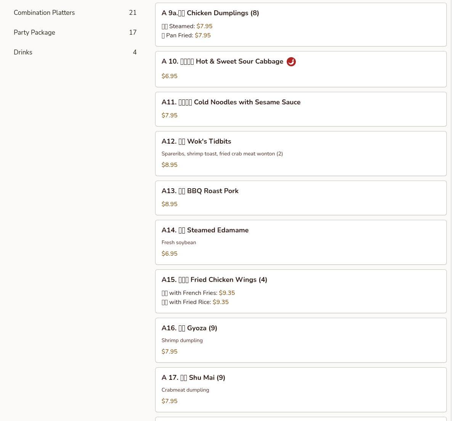Click the Wok's Tidbits description text
Viewport: 459px width, 421px height.
click(222, 154)
